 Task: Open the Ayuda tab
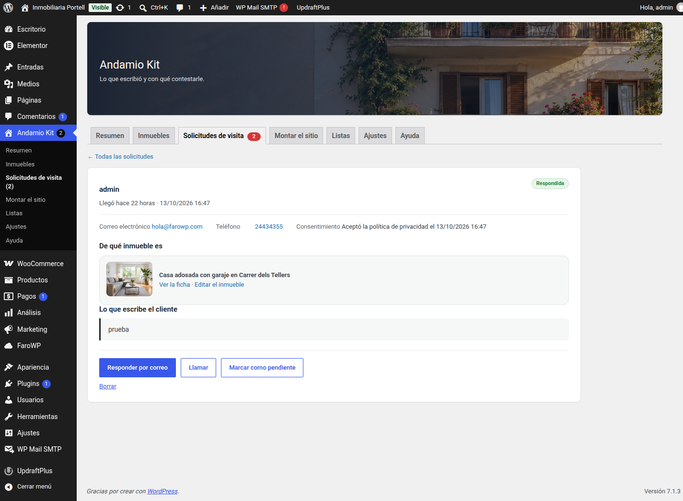pos(410,136)
